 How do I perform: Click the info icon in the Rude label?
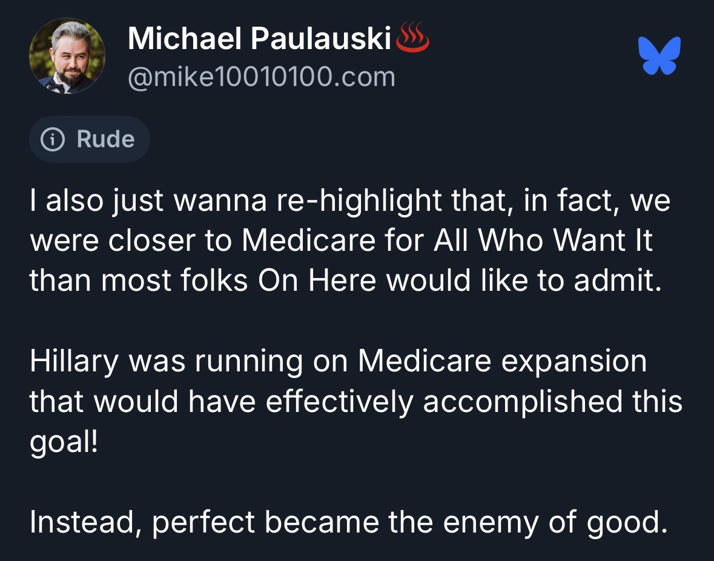pyautogui.click(x=53, y=140)
